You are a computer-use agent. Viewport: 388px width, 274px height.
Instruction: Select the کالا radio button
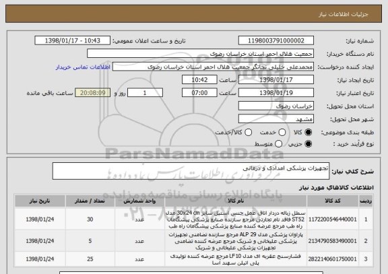(308, 133)
